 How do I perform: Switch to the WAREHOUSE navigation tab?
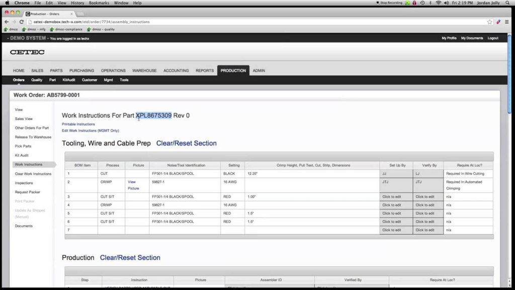coord(144,70)
